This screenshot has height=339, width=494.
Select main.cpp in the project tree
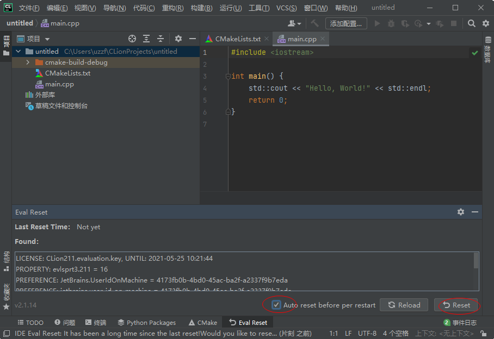(x=59, y=84)
